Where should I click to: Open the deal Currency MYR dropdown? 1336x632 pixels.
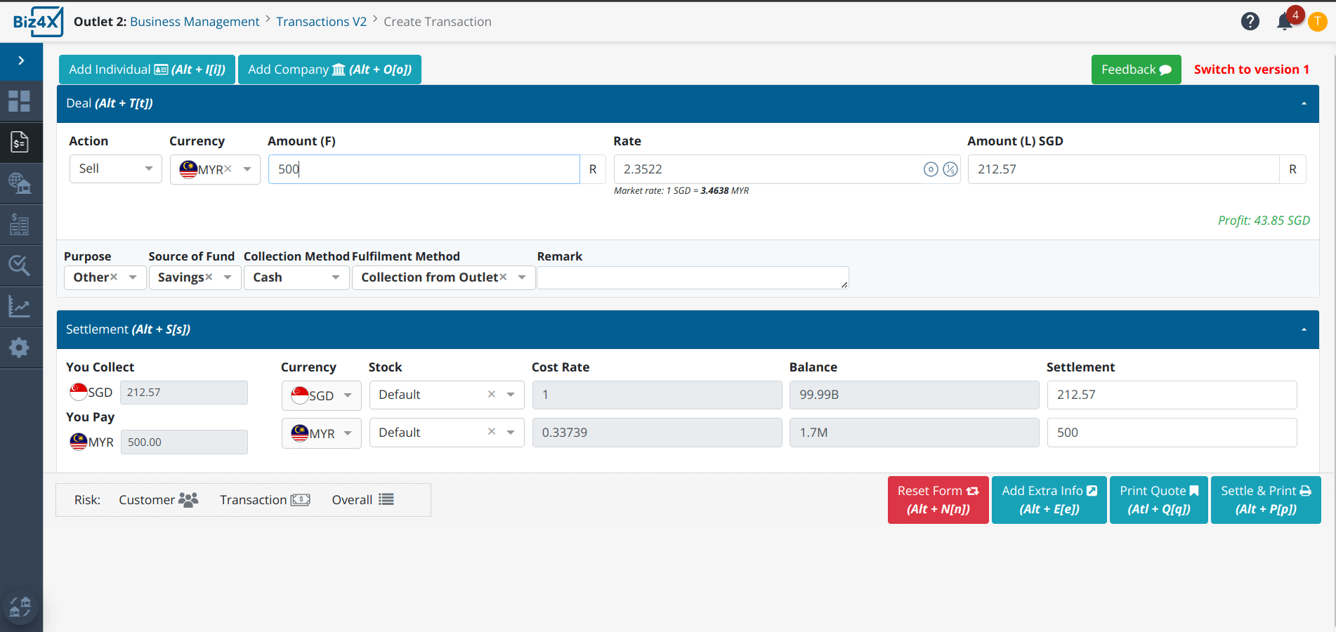[x=215, y=169]
